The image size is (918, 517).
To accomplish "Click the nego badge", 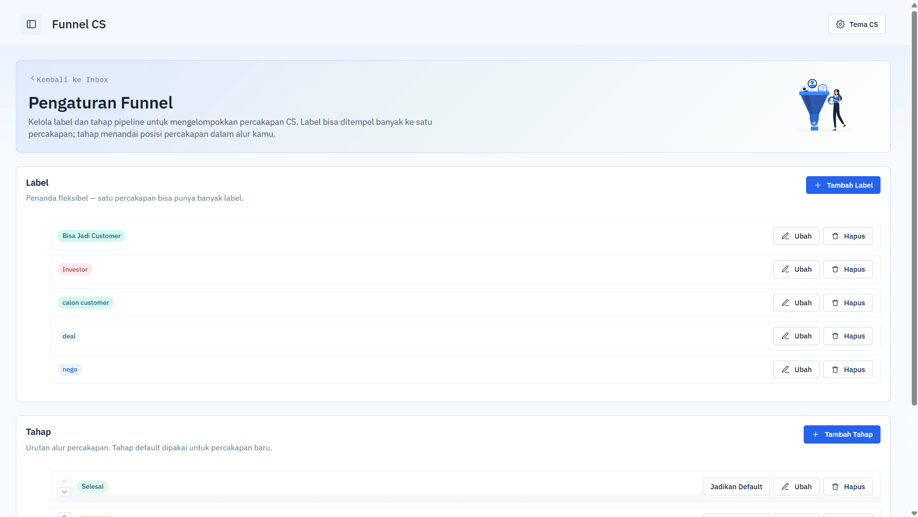I will (70, 369).
